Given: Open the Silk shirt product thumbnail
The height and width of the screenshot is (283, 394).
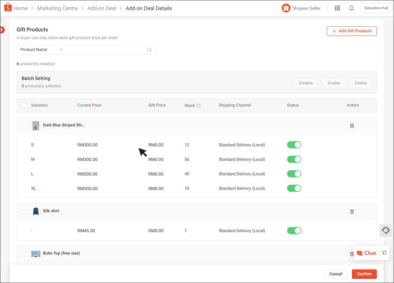Looking at the screenshot, I should tap(36, 211).
